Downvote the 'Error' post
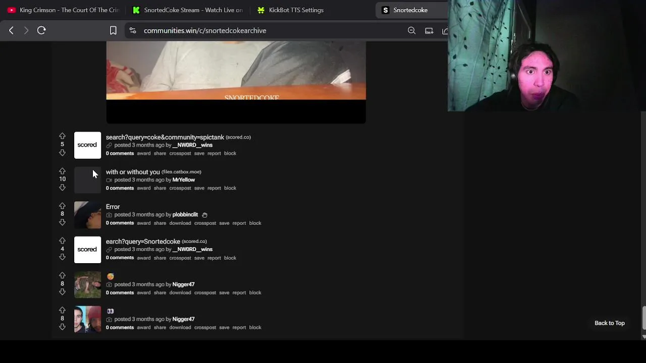This screenshot has width=646, height=363. click(62, 222)
